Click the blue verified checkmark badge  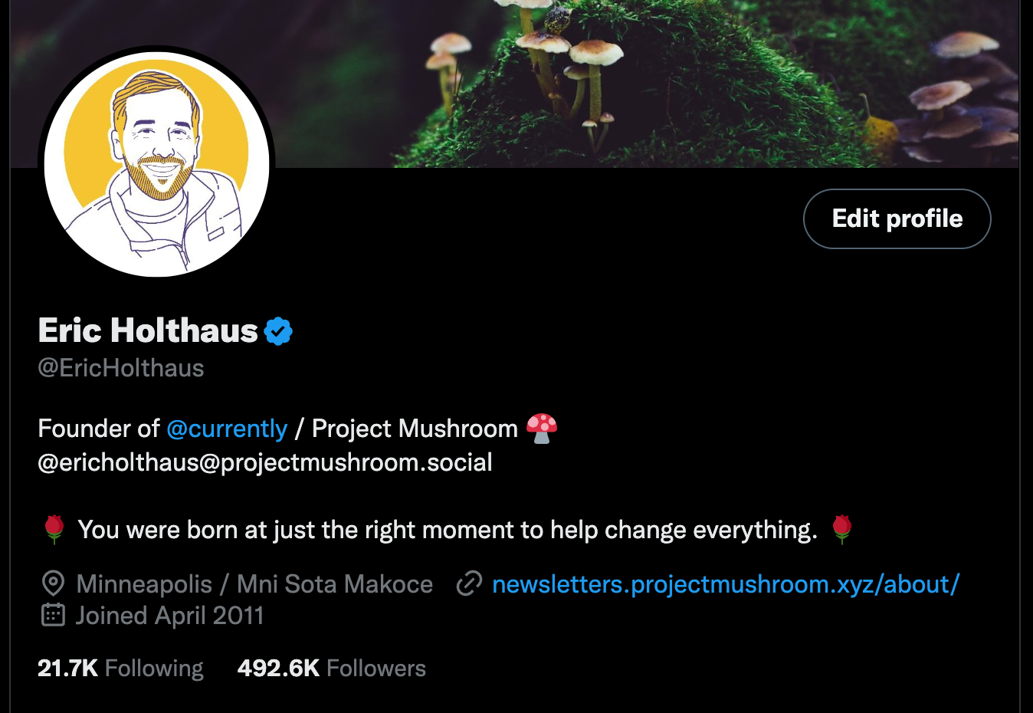pyautogui.click(x=278, y=331)
